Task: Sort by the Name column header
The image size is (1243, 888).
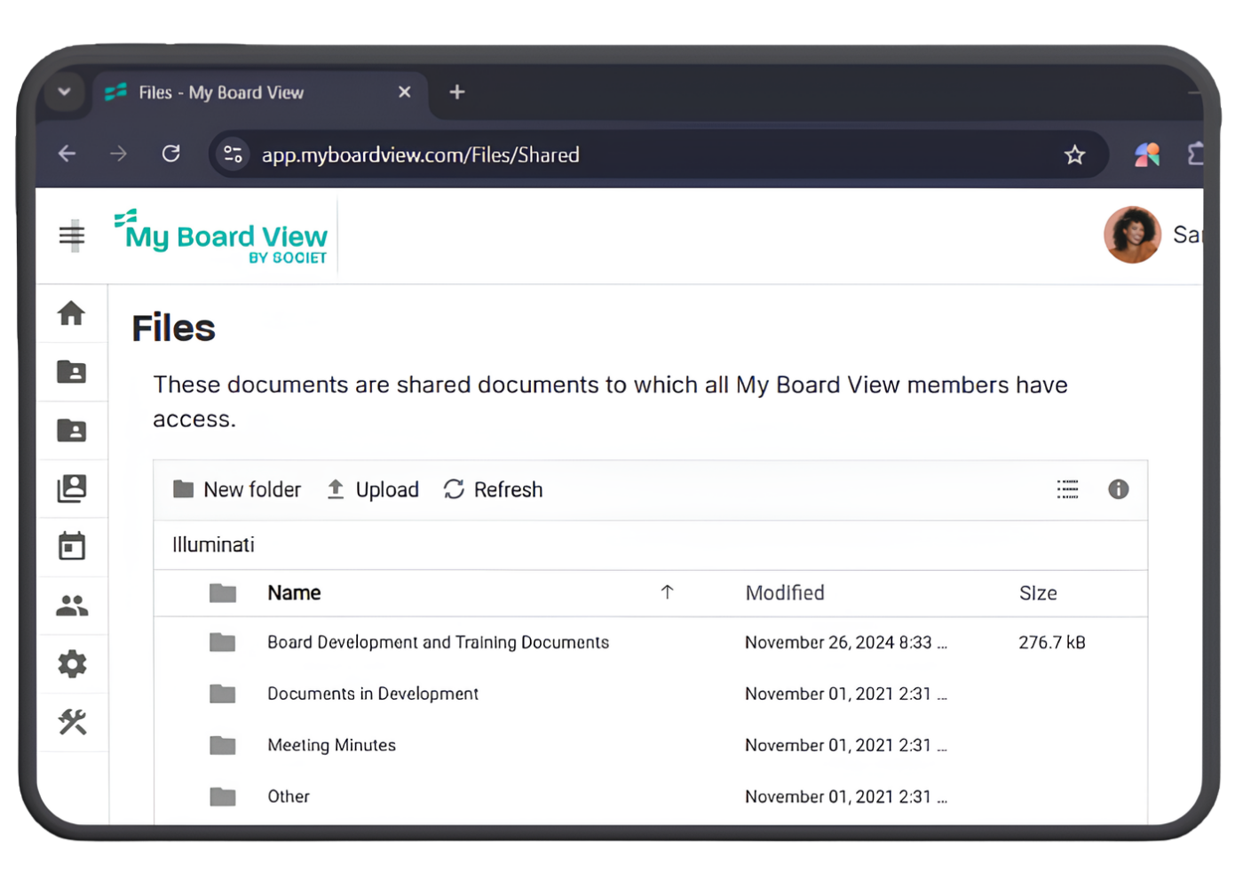Action: click(x=294, y=593)
